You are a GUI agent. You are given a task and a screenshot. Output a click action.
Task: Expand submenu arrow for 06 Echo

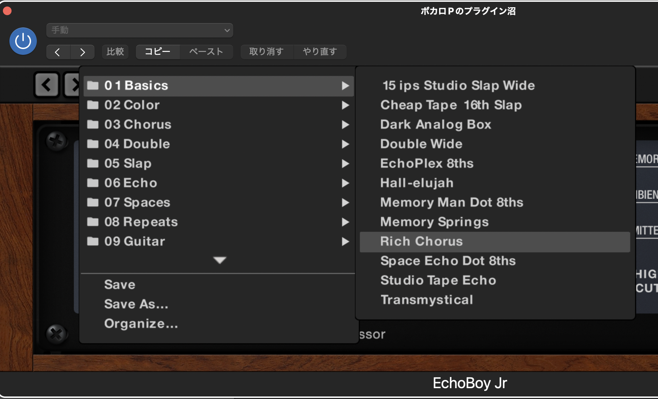(x=345, y=183)
